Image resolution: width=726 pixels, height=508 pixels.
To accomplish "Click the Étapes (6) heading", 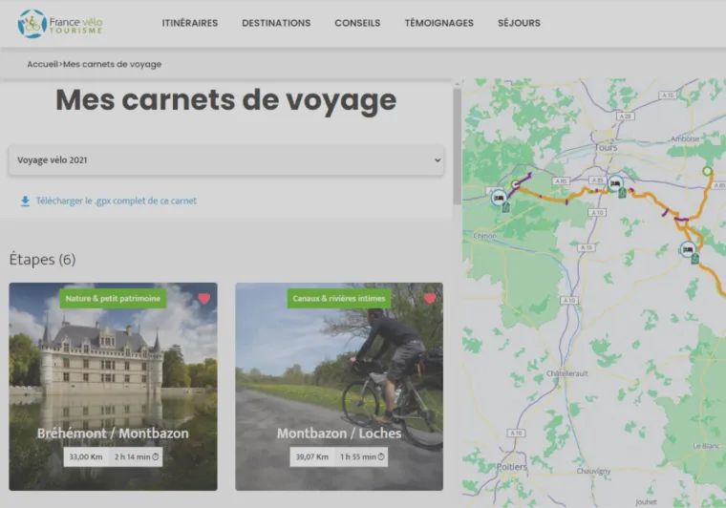I will click(43, 259).
